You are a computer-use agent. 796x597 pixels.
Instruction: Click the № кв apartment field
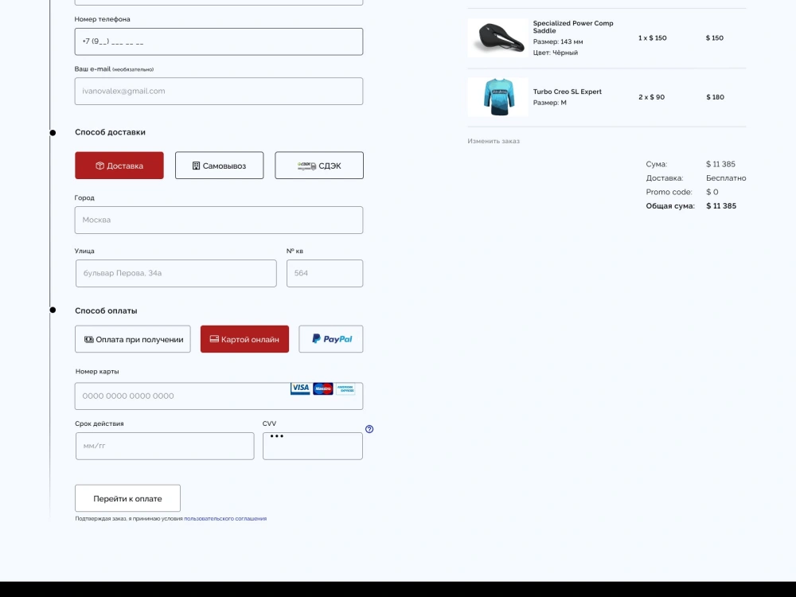325,273
